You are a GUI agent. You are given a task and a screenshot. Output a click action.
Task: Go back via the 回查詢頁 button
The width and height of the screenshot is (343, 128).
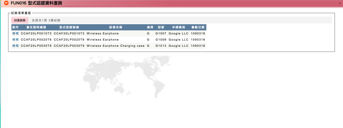(x=20, y=20)
